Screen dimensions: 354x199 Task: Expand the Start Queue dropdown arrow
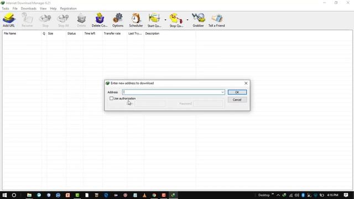[165, 20]
